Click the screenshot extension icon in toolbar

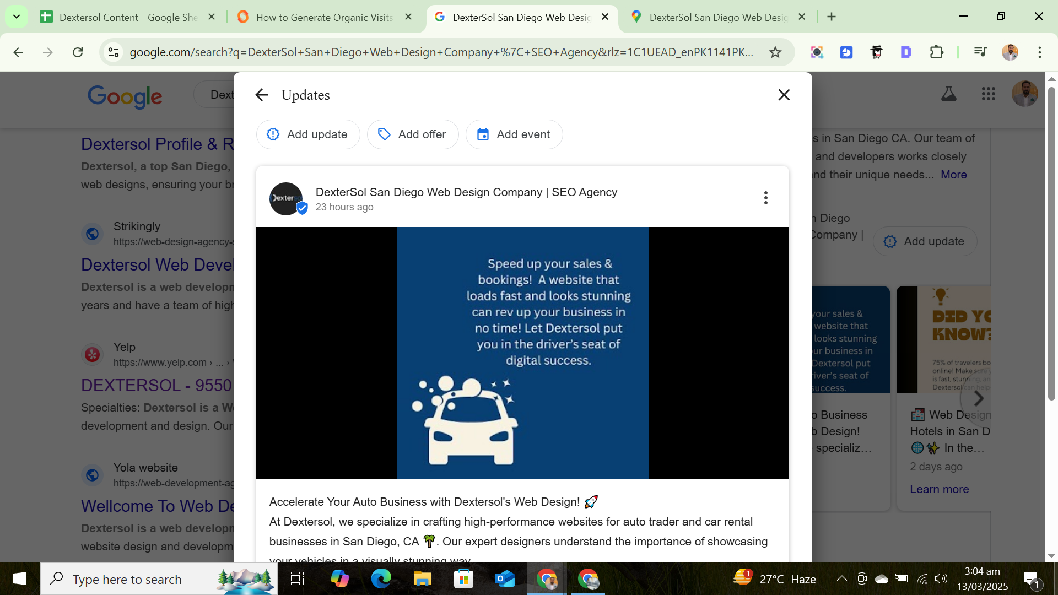click(x=817, y=52)
